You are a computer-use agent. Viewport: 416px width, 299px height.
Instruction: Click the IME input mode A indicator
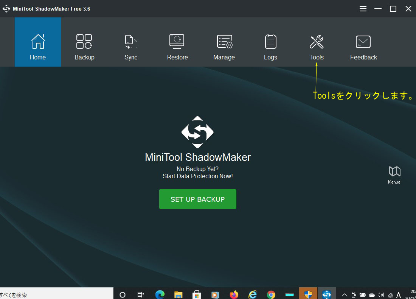[399, 295]
